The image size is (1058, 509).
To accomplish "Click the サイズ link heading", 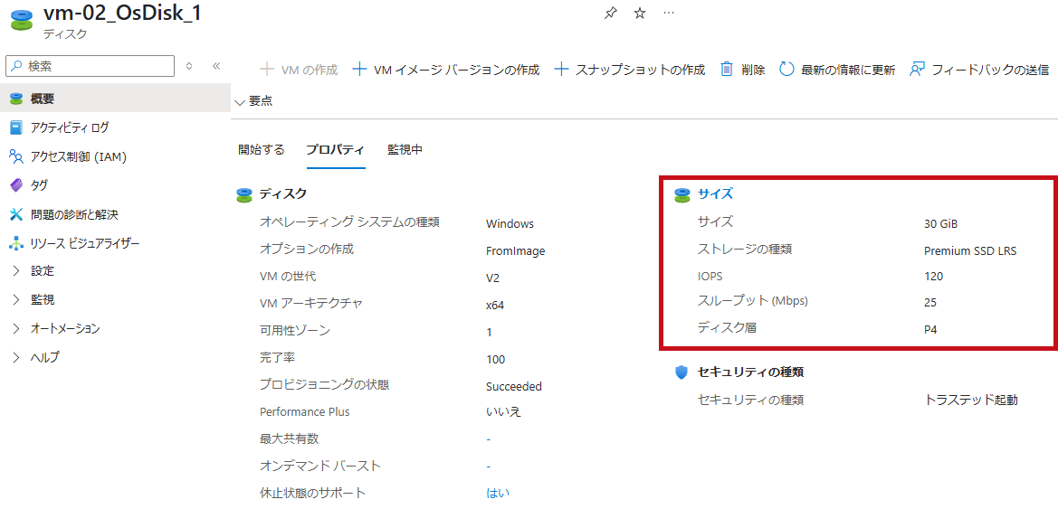I will pos(715,194).
